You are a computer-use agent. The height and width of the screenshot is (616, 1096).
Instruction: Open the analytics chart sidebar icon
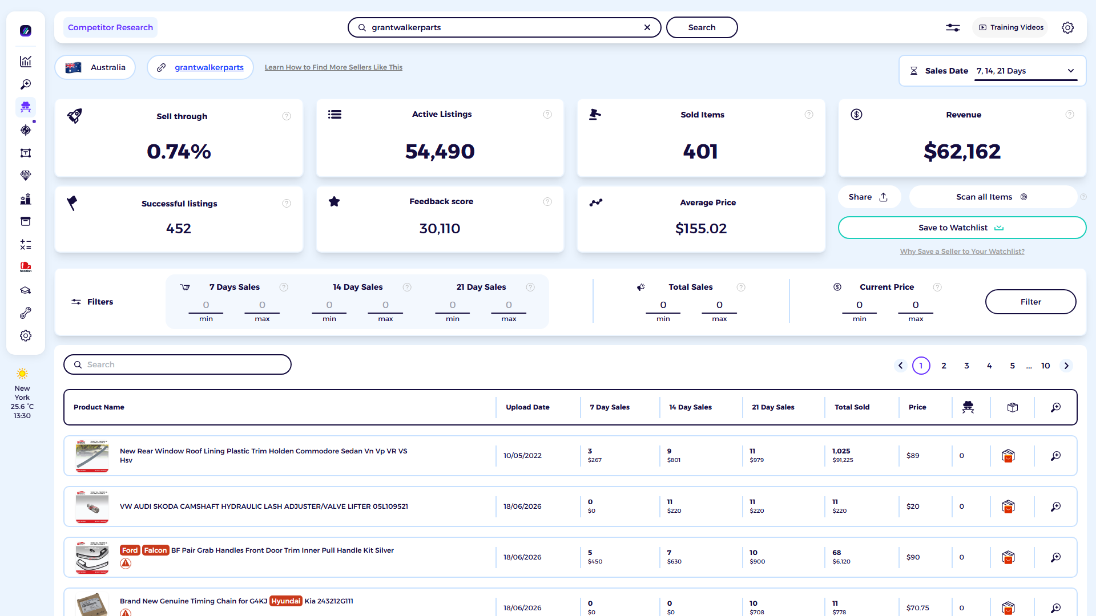point(26,62)
